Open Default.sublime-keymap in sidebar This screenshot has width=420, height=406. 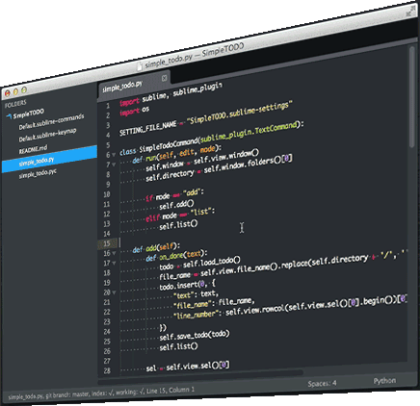(47, 135)
